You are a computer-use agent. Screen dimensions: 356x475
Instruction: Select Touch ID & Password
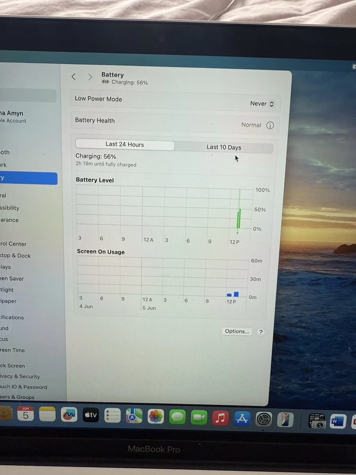24,387
